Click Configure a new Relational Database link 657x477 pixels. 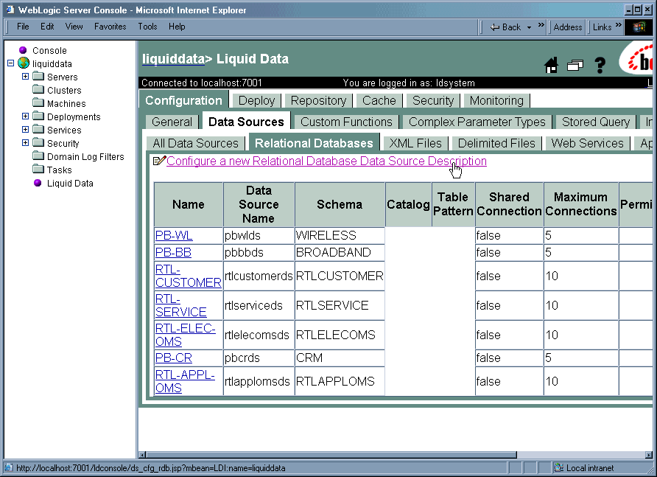tap(326, 161)
